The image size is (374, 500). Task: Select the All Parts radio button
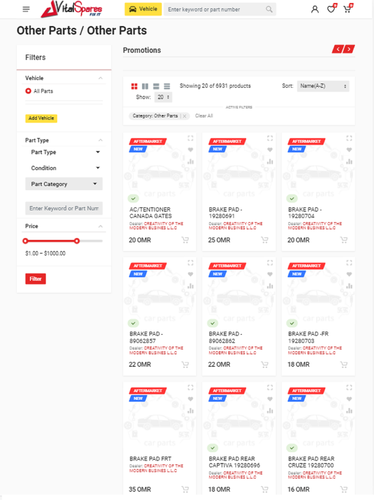click(28, 91)
